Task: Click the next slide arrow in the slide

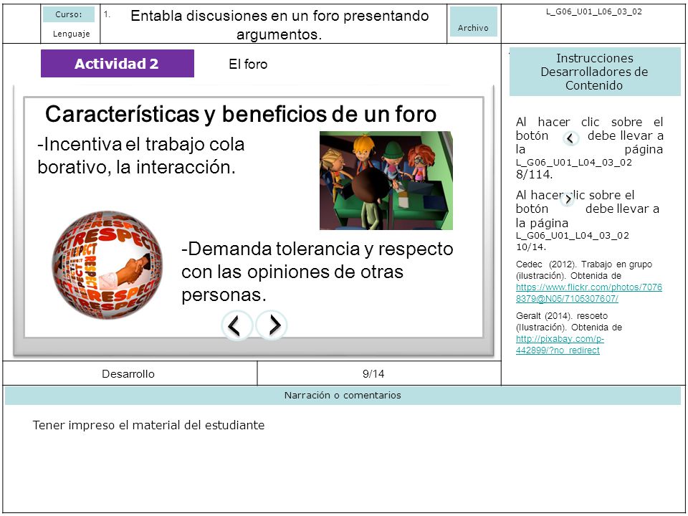Action: point(272,325)
